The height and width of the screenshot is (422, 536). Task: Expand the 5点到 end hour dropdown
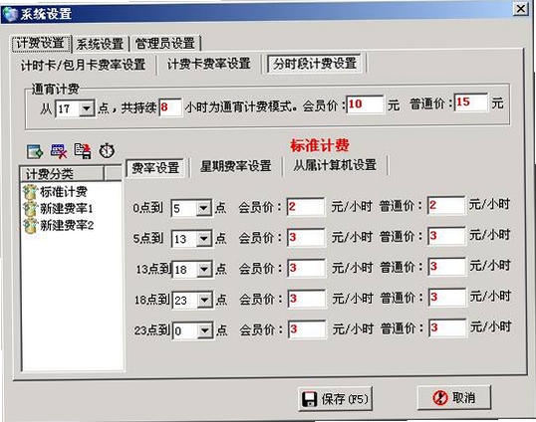tap(204, 239)
